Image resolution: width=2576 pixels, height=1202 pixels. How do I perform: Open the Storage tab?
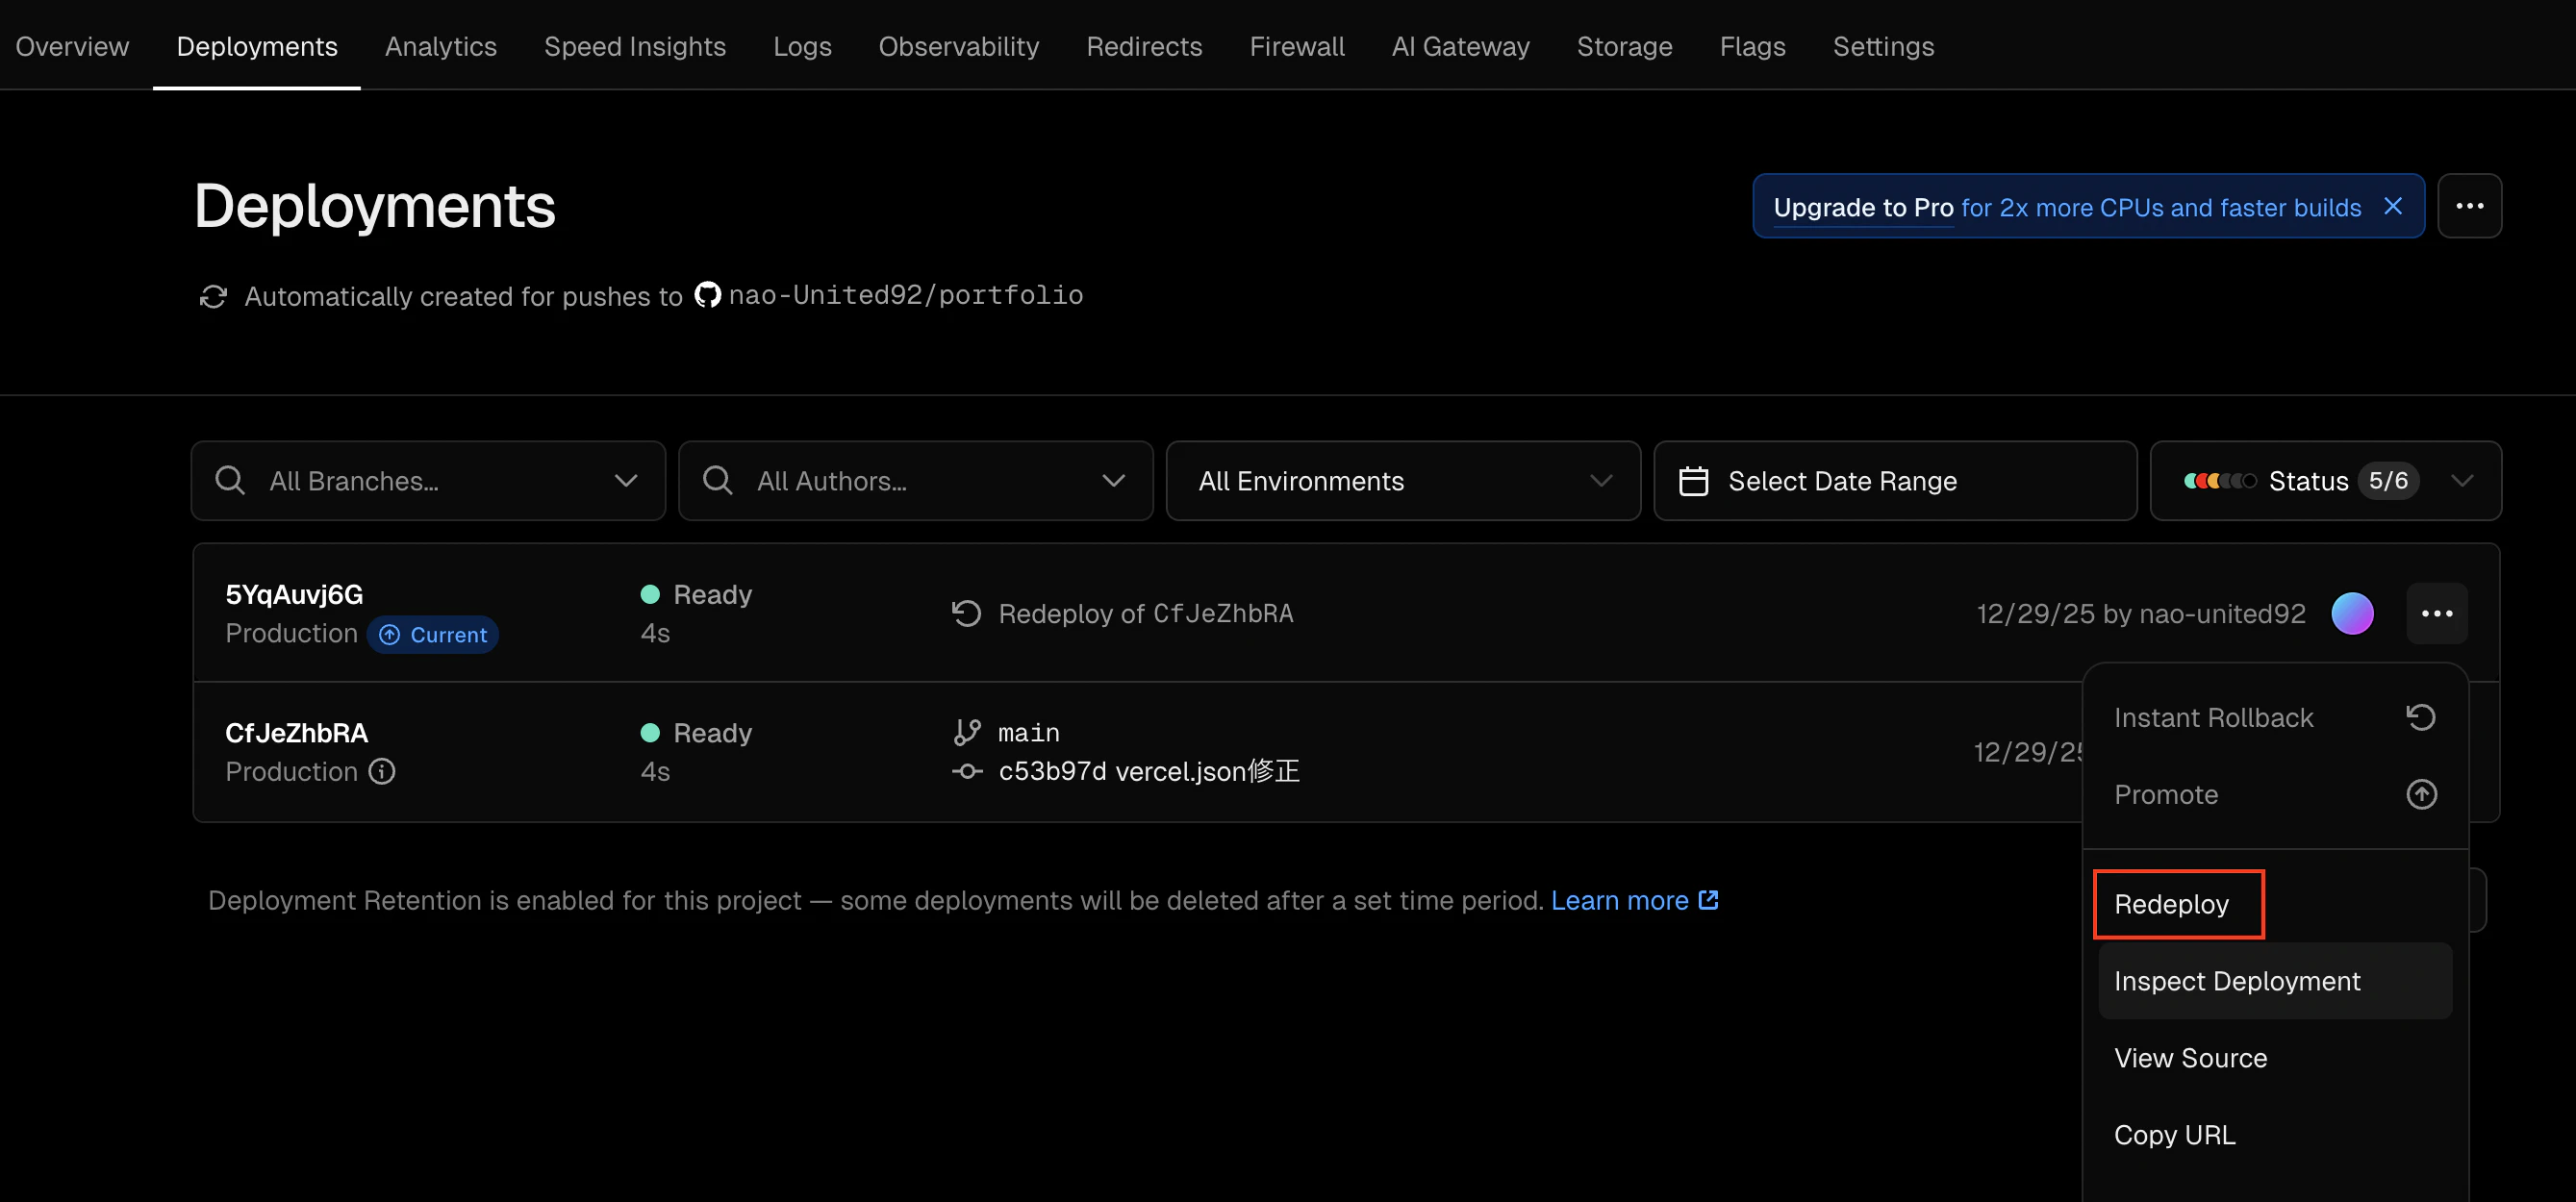coord(1624,46)
